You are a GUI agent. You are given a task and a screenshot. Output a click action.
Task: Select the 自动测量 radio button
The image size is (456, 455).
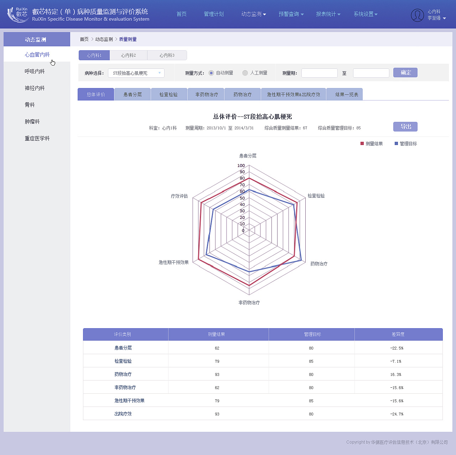[x=211, y=73]
